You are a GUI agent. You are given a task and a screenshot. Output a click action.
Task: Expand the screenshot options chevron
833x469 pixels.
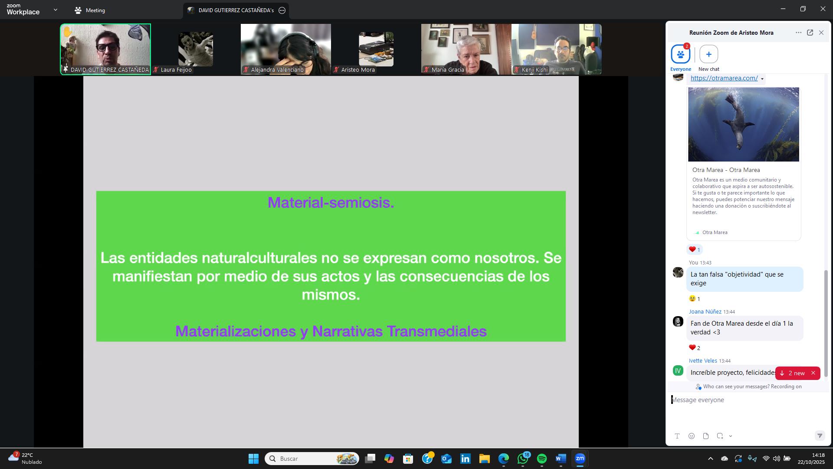click(x=731, y=436)
